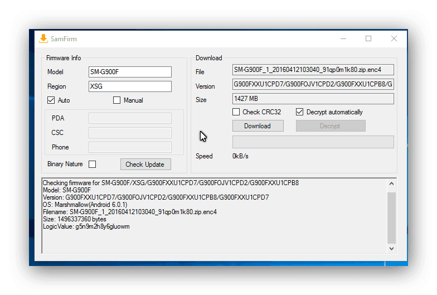The height and width of the screenshot is (295, 437).
Task: Click the "Speed" label
Action: click(204, 156)
